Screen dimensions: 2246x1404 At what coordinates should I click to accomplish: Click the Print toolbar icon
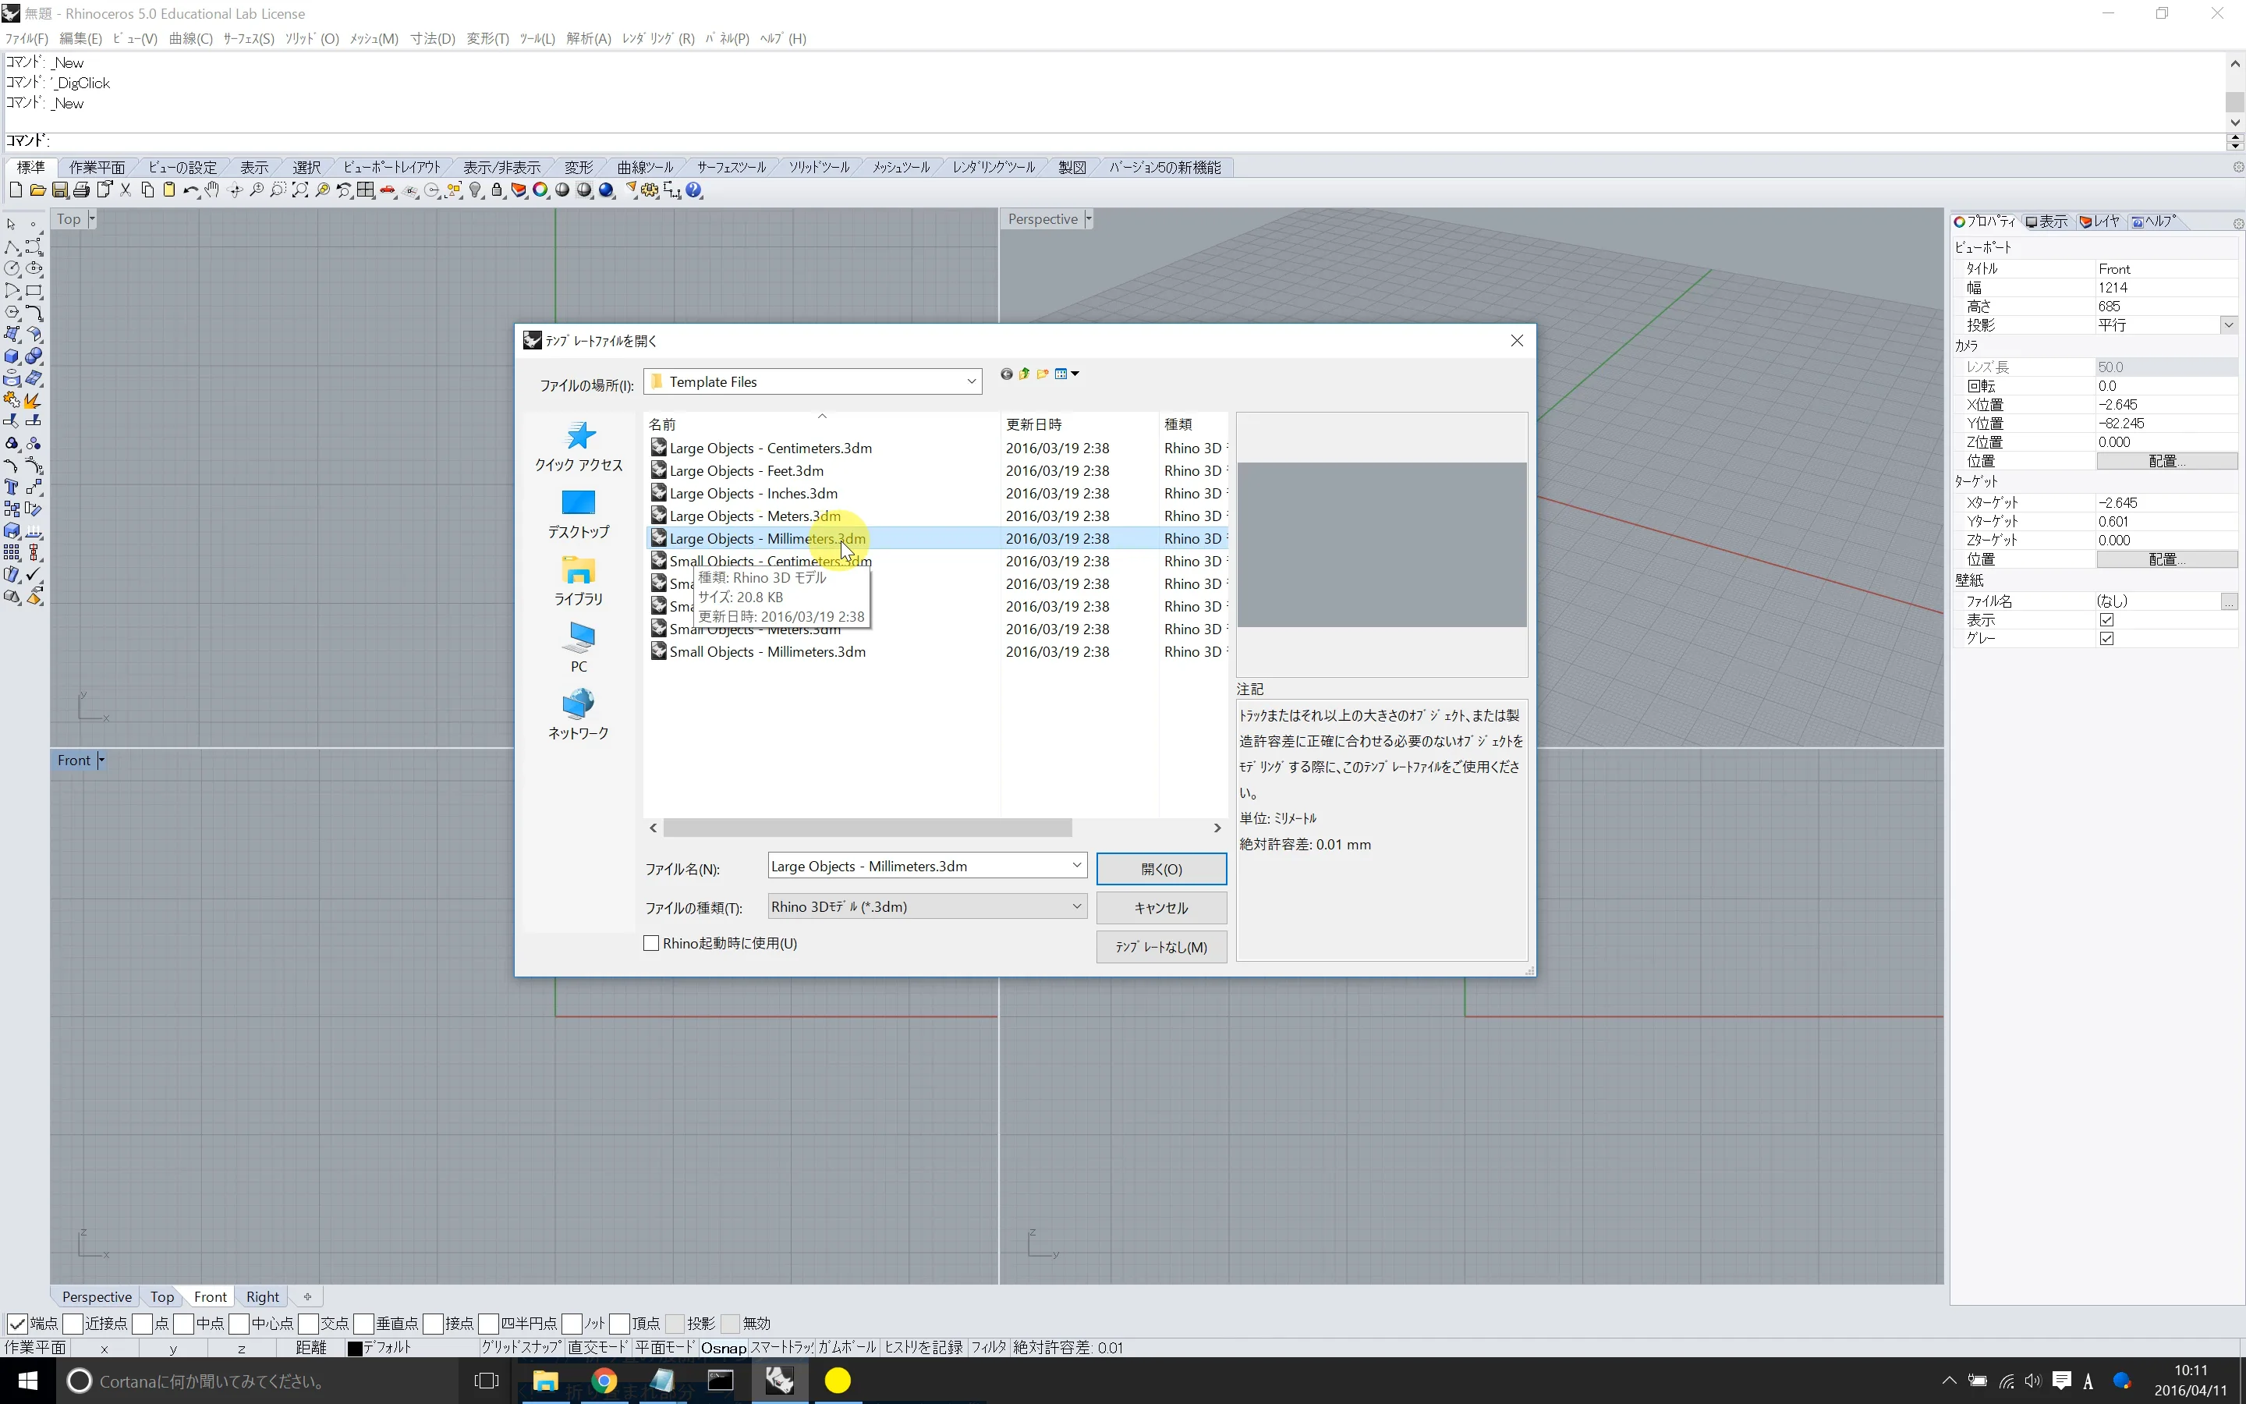coord(82,190)
